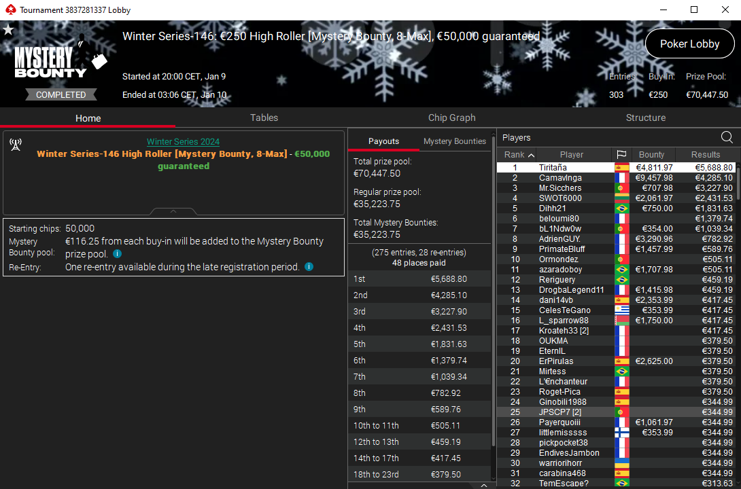
Task: Sort players by country flag column
Action: click(x=621, y=154)
